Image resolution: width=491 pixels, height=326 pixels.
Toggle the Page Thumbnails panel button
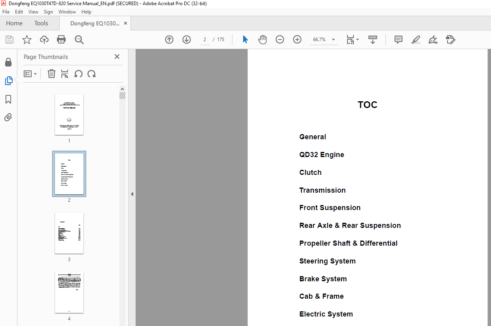8,81
